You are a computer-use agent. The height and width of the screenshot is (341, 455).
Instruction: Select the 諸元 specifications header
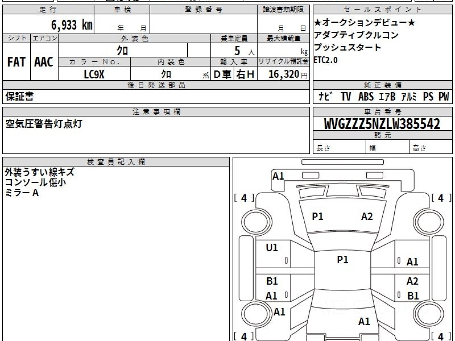(x=383, y=135)
